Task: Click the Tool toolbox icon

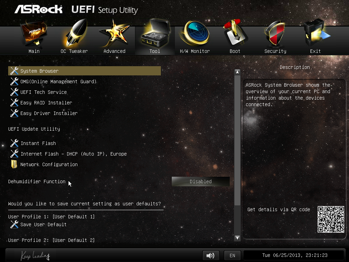Action: point(155,33)
